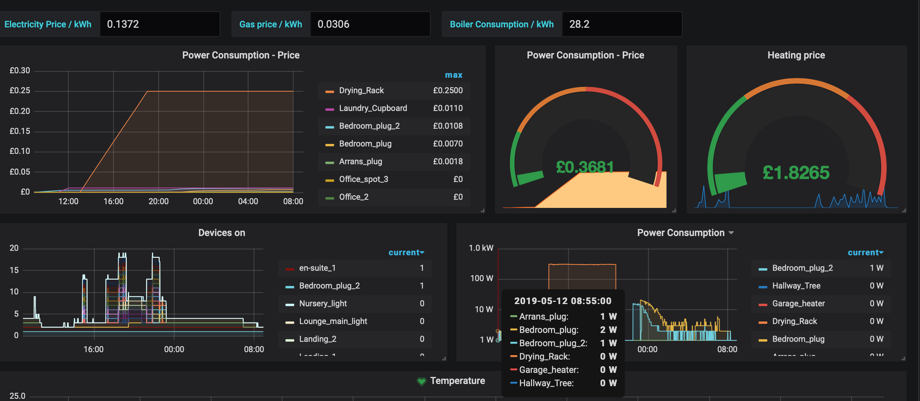This screenshot has height=401, width=920.
Task: Open the Heating price panel title menu
Action: pos(796,55)
